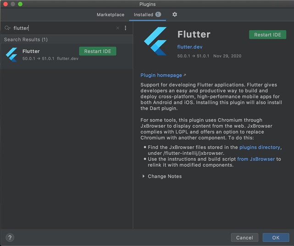The image size is (294, 246).
Task: Switch to the Marketplace tab
Action: (x=111, y=15)
